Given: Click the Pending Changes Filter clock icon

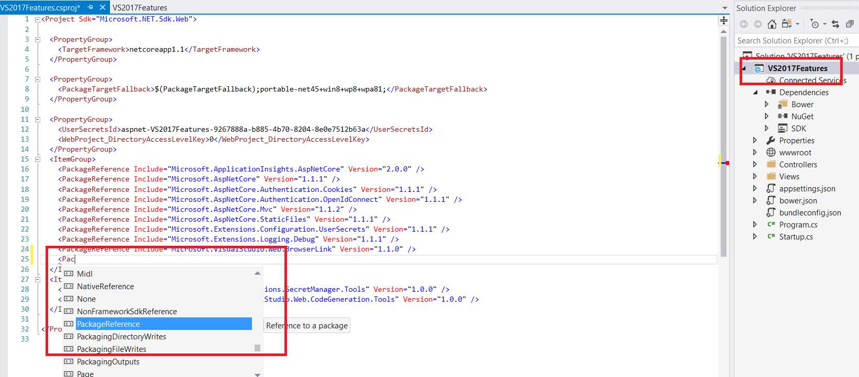Looking at the screenshot, I should (x=814, y=24).
